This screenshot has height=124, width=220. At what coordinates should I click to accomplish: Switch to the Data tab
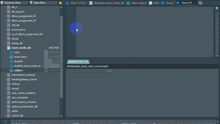[x=154, y=3]
